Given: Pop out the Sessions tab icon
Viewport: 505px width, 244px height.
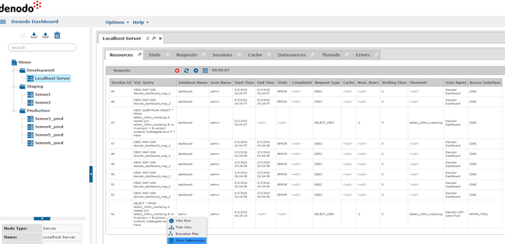Looking at the screenshot, I should [x=239, y=55].
